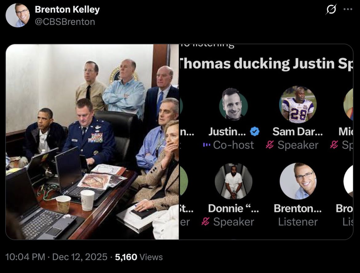Click Donnie's speaker avatar
The width and height of the screenshot is (360, 273).
pyautogui.click(x=234, y=181)
